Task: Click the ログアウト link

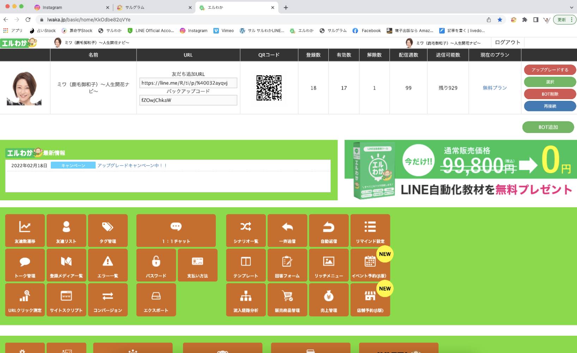Action: [x=508, y=42]
